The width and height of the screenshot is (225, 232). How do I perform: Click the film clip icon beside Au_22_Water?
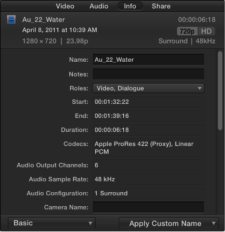[x=11, y=20]
